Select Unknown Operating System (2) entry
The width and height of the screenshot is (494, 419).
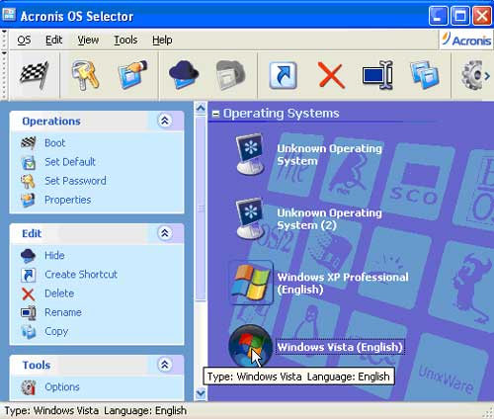coord(309,218)
